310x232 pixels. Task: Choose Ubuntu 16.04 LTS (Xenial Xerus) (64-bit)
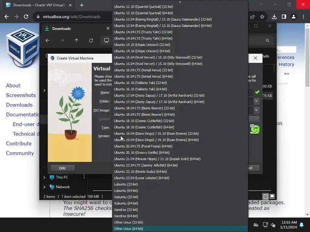click(180, 76)
